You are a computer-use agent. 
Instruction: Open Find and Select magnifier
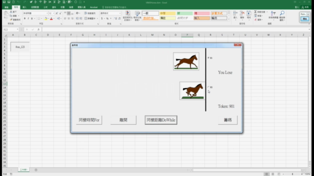[282, 16]
